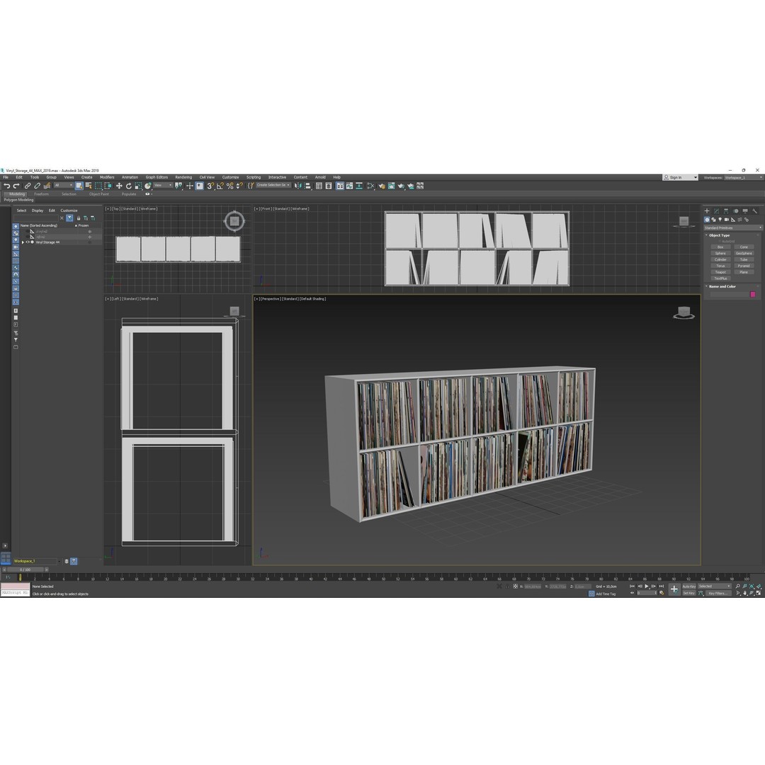Collapse the Name and Color rollout
765x765 pixels.
(722, 287)
